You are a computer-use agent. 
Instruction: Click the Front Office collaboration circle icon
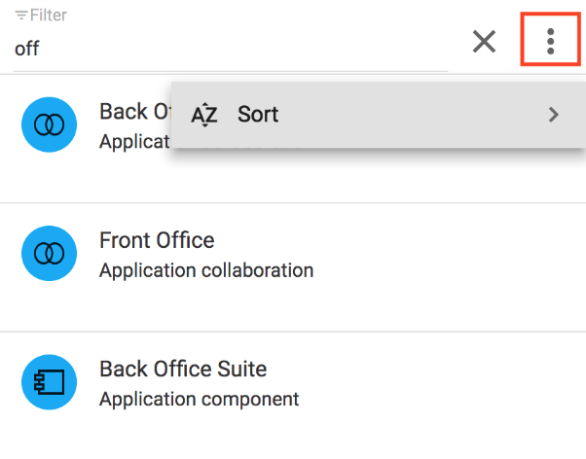pos(49,253)
